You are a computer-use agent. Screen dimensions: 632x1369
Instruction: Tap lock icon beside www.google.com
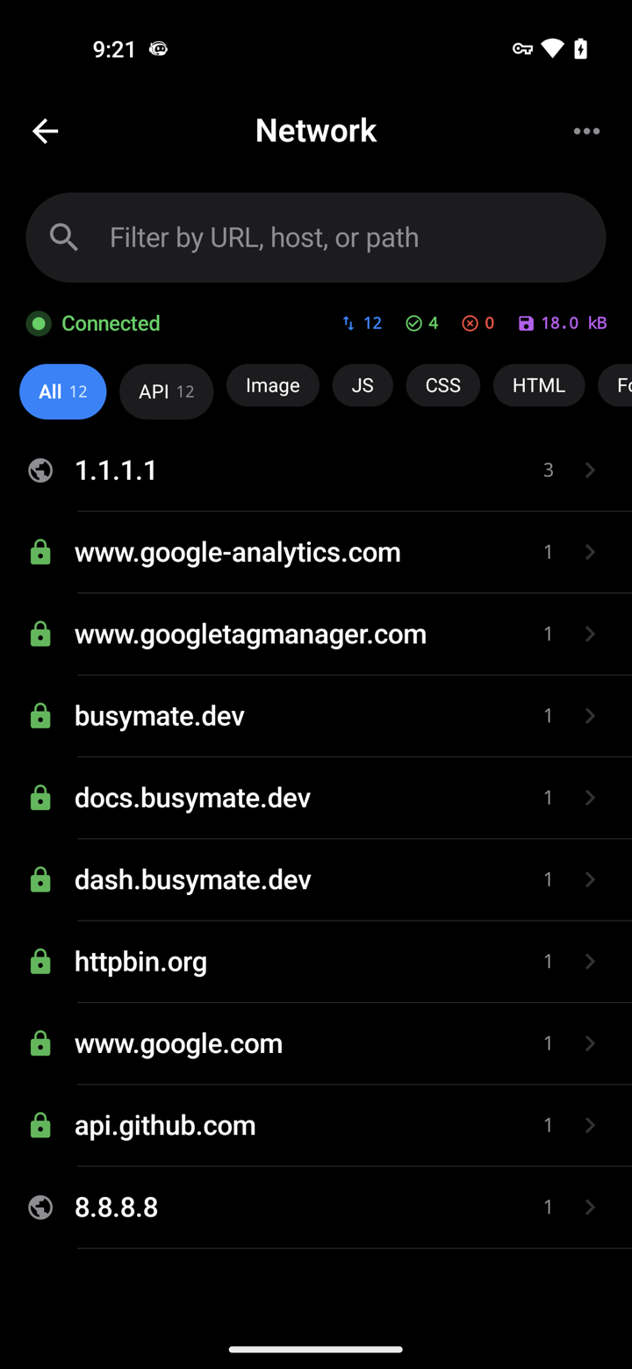point(40,1043)
